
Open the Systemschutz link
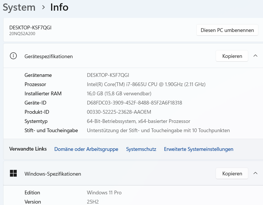point(141,149)
